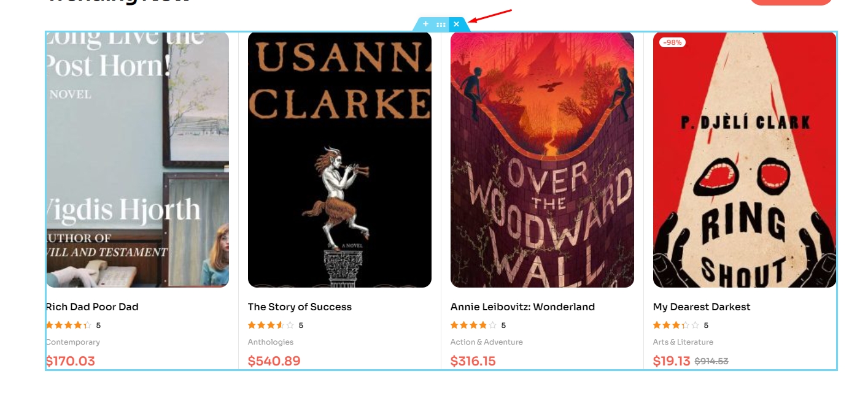
Task: Select the star rating for Annie Leibovitz: Wonderland
Action: [473, 326]
